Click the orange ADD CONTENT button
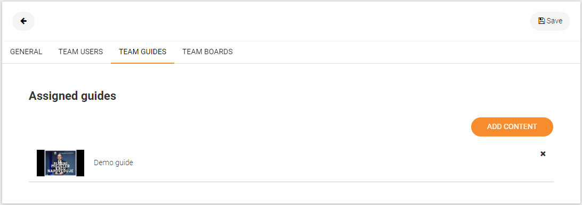This screenshot has width=582, height=205. pyautogui.click(x=512, y=126)
